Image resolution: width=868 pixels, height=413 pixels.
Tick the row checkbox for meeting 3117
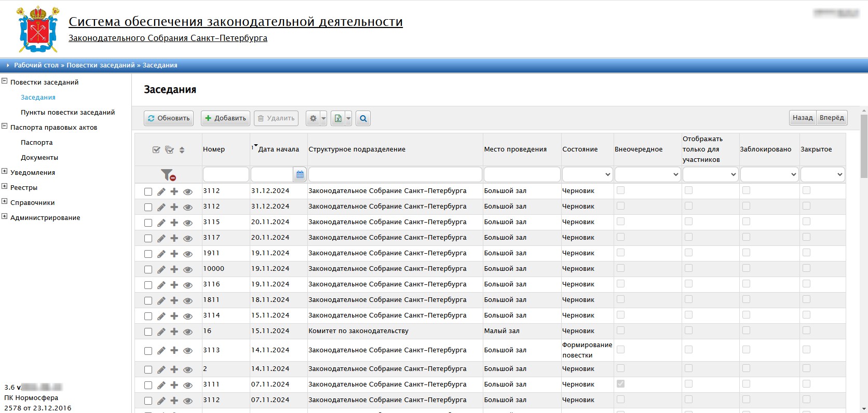point(148,238)
